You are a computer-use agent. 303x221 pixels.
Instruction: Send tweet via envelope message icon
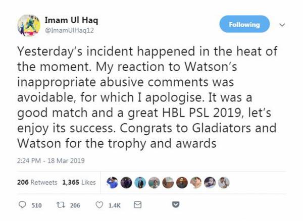[x=137, y=205]
